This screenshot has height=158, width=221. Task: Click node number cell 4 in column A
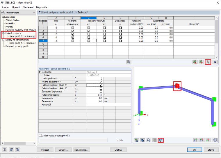[x=56, y=37]
